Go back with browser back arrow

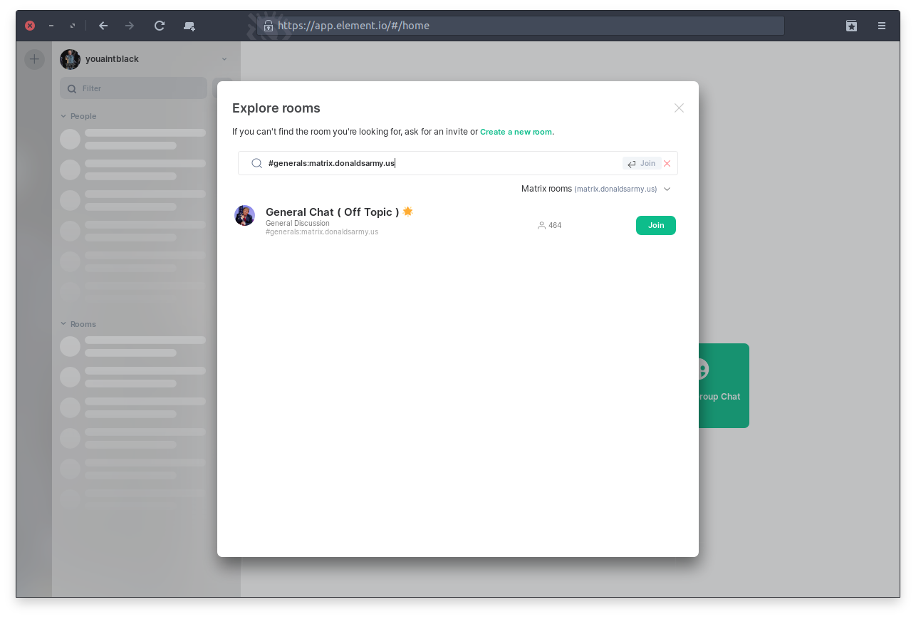103,26
